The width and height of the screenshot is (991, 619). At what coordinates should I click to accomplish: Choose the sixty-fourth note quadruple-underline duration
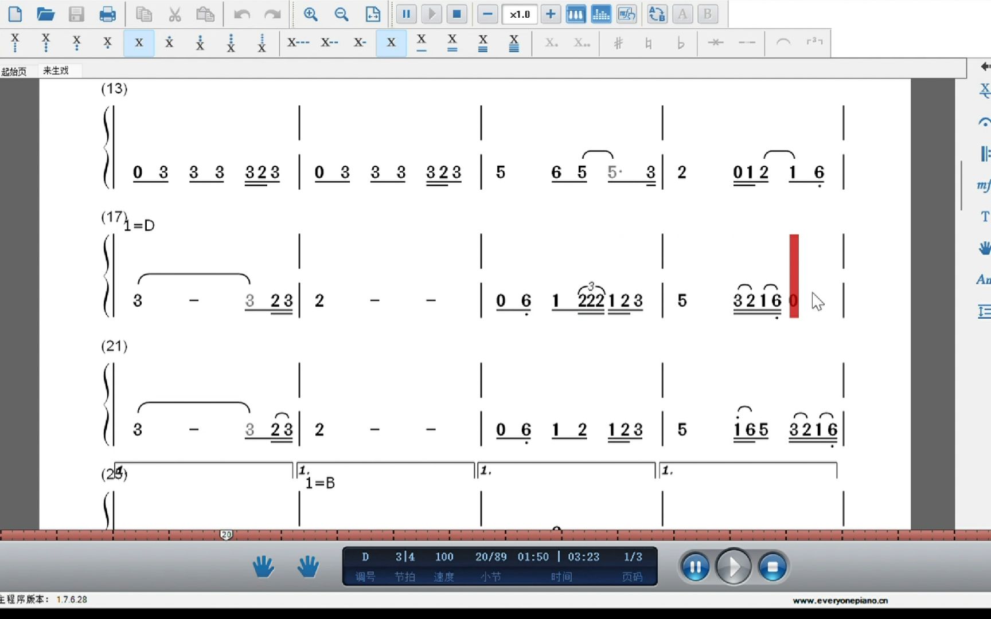514,43
